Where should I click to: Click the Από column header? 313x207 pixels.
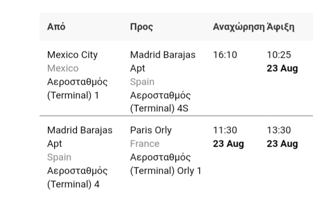[56, 27]
